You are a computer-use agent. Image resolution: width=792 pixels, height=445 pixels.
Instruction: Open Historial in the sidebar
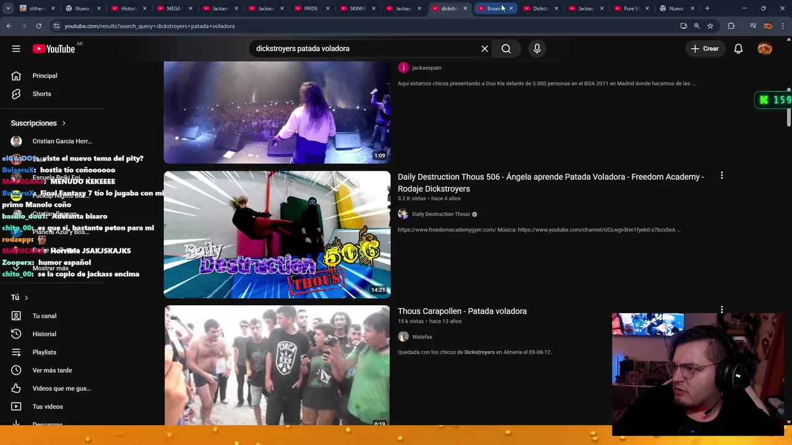44,334
